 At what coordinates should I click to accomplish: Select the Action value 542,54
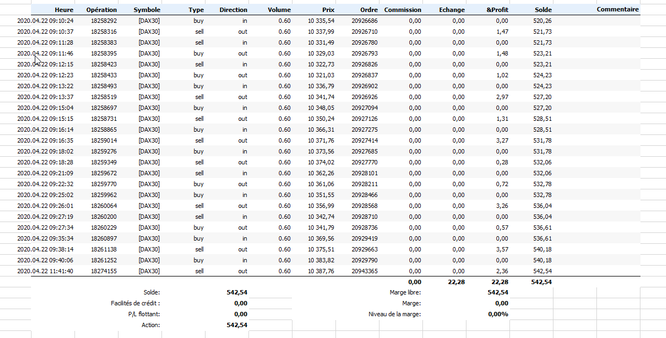[x=237, y=325]
